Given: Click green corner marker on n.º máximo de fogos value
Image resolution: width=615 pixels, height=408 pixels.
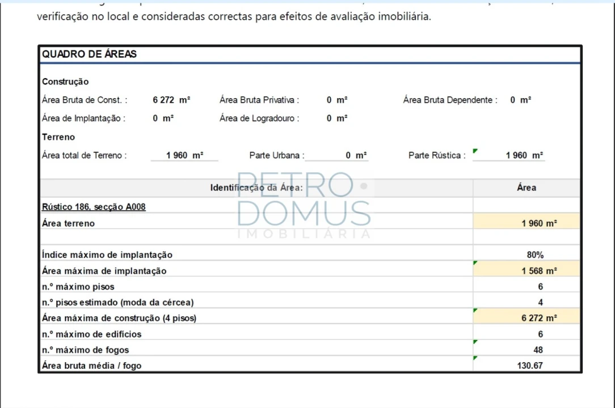Looking at the screenshot, I should 475,342.
